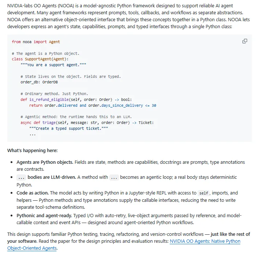
Task: Click the '...' code badge after 'A method with'
Action: point(114,177)
